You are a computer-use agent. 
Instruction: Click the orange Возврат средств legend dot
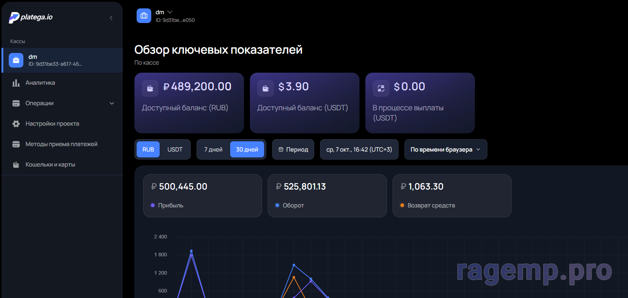pos(402,205)
